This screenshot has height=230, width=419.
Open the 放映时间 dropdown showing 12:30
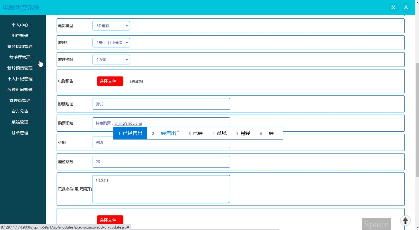tap(111, 60)
